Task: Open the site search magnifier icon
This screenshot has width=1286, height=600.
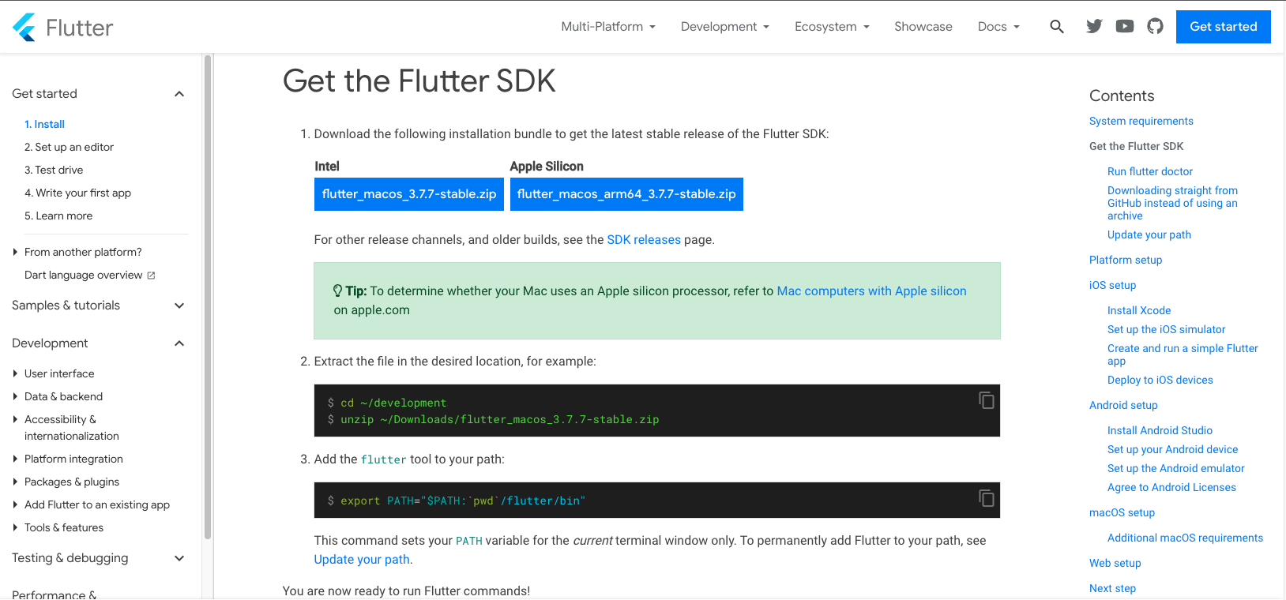Action: [x=1056, y=27]
